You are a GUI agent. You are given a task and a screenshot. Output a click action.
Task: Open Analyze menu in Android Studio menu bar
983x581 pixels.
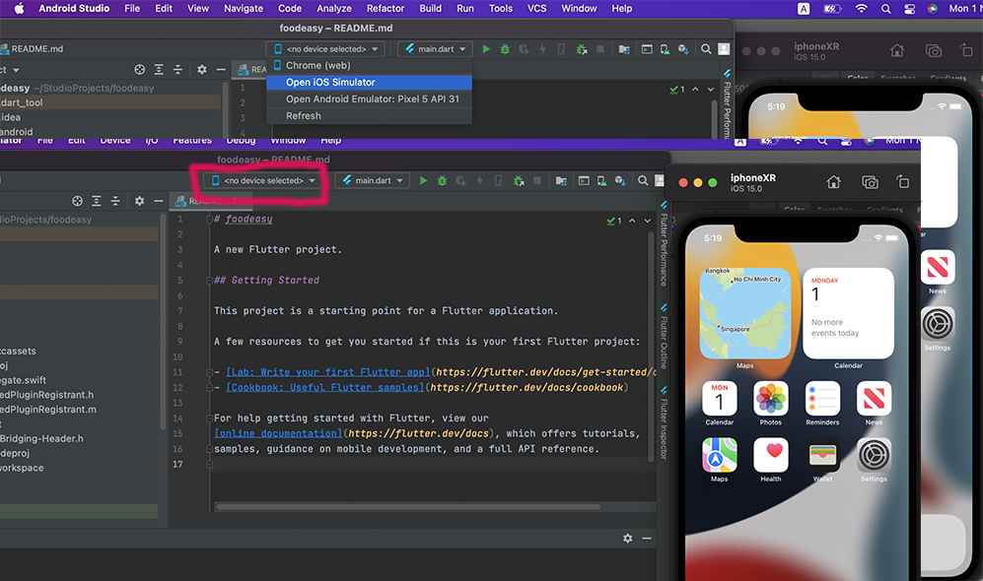[334, 8]
